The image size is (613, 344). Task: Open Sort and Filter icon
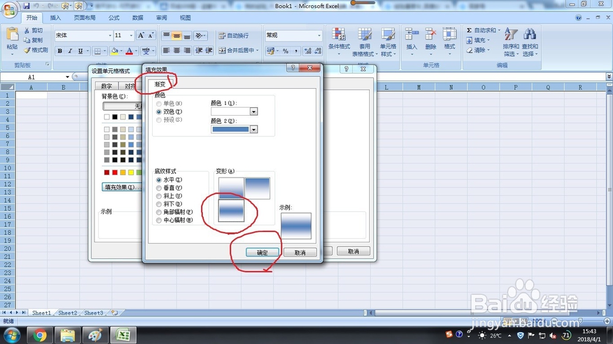point(511,34)
